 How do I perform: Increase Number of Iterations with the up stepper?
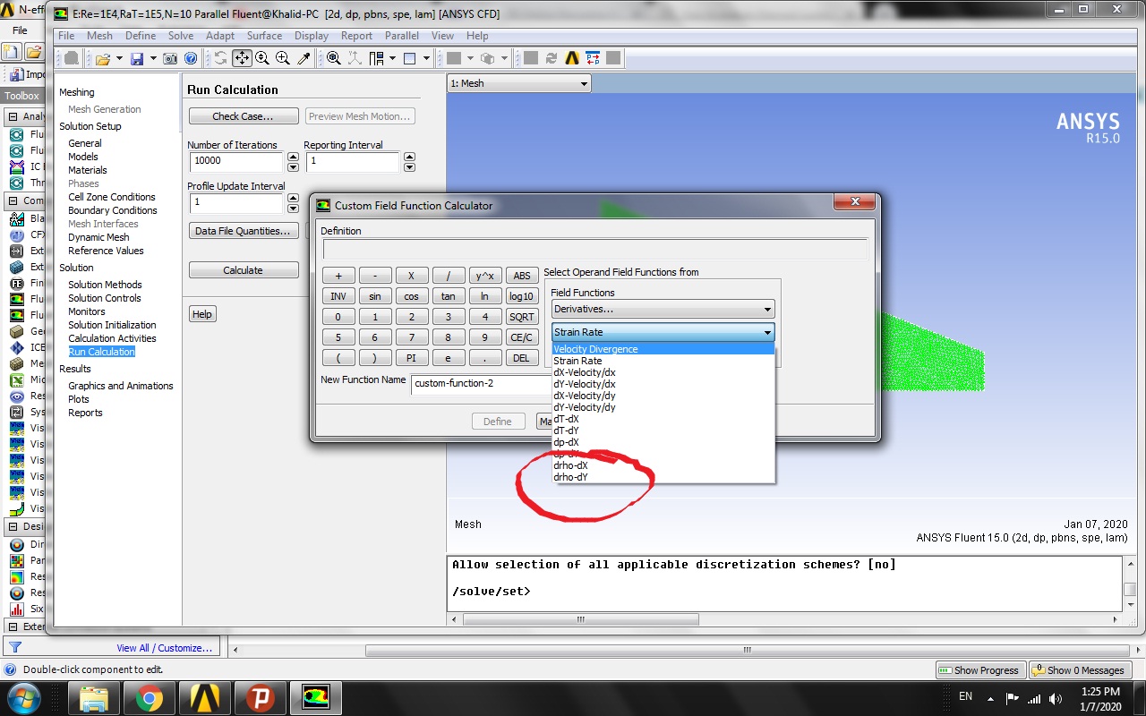coord(292,156)
